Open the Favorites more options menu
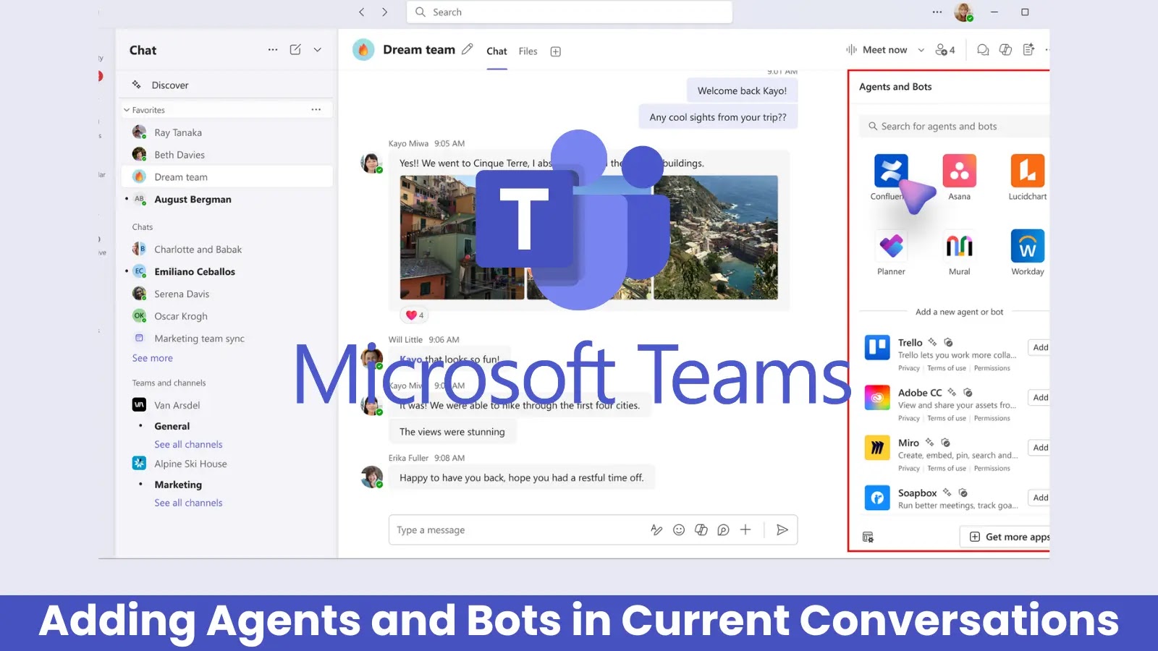Image resolution: width=1158 pixels, height=651 pixels. [316, 109]
